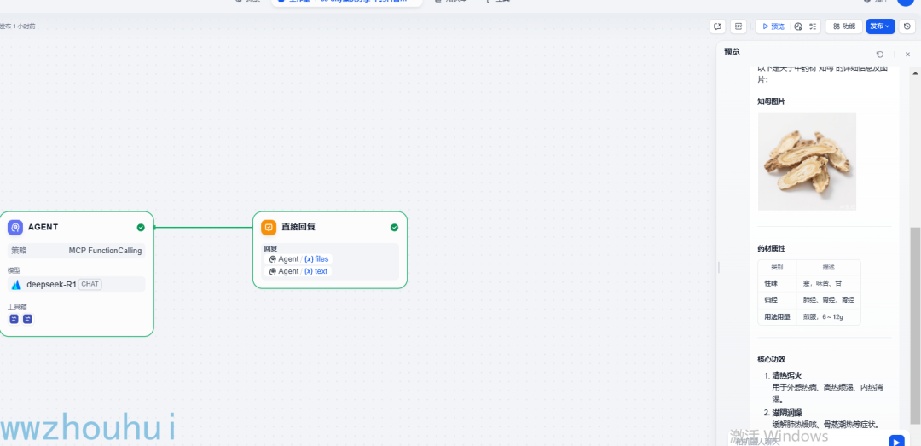
Task: Click the first tool icon under 工具箱
Action: [14, 319]
